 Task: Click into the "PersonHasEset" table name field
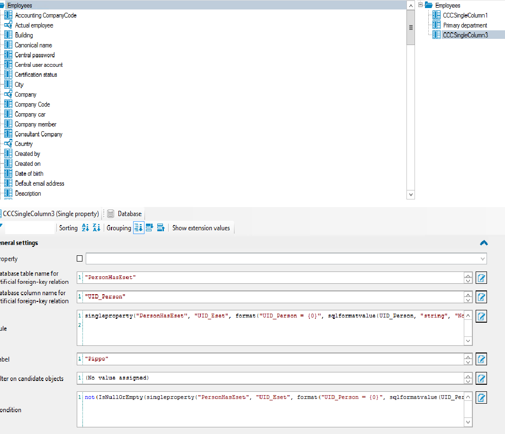273,278
